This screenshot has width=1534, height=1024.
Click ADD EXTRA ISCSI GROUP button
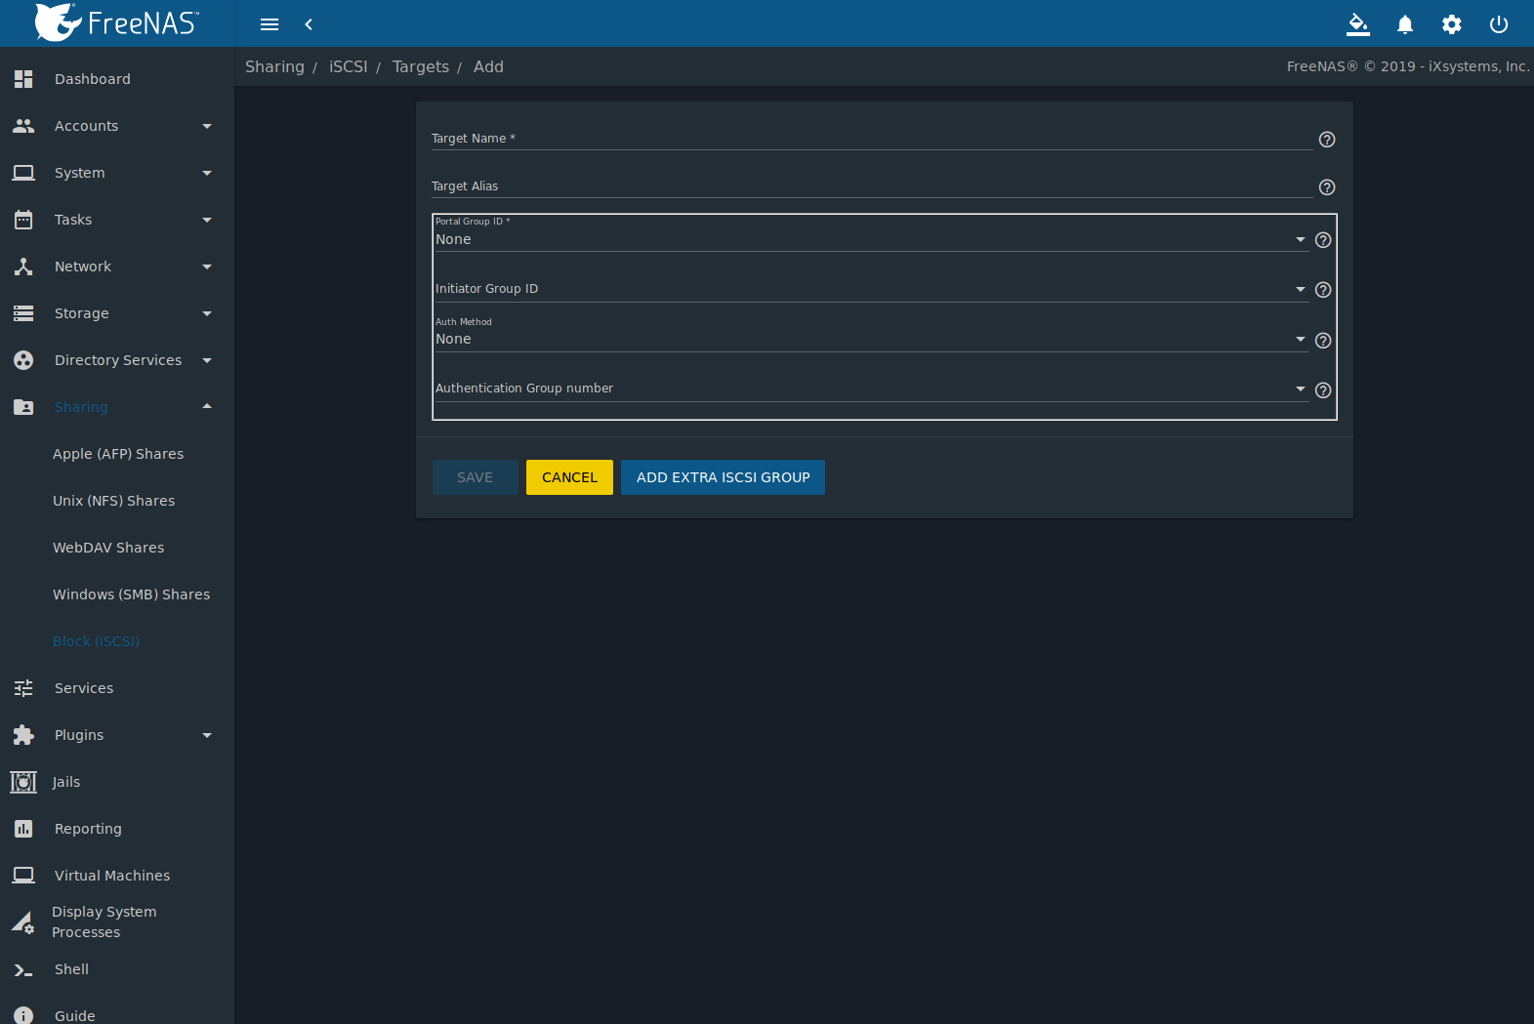click(723, 477)
